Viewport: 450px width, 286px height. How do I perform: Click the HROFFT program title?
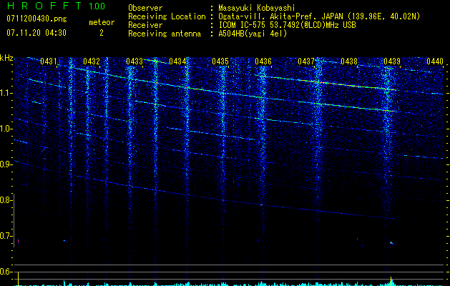(x=43, y=6)
